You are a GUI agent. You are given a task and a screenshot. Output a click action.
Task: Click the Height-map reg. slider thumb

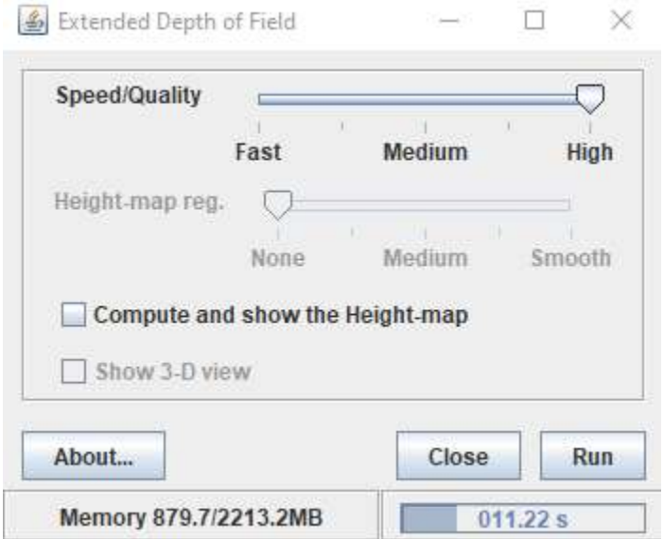point(278,203)
